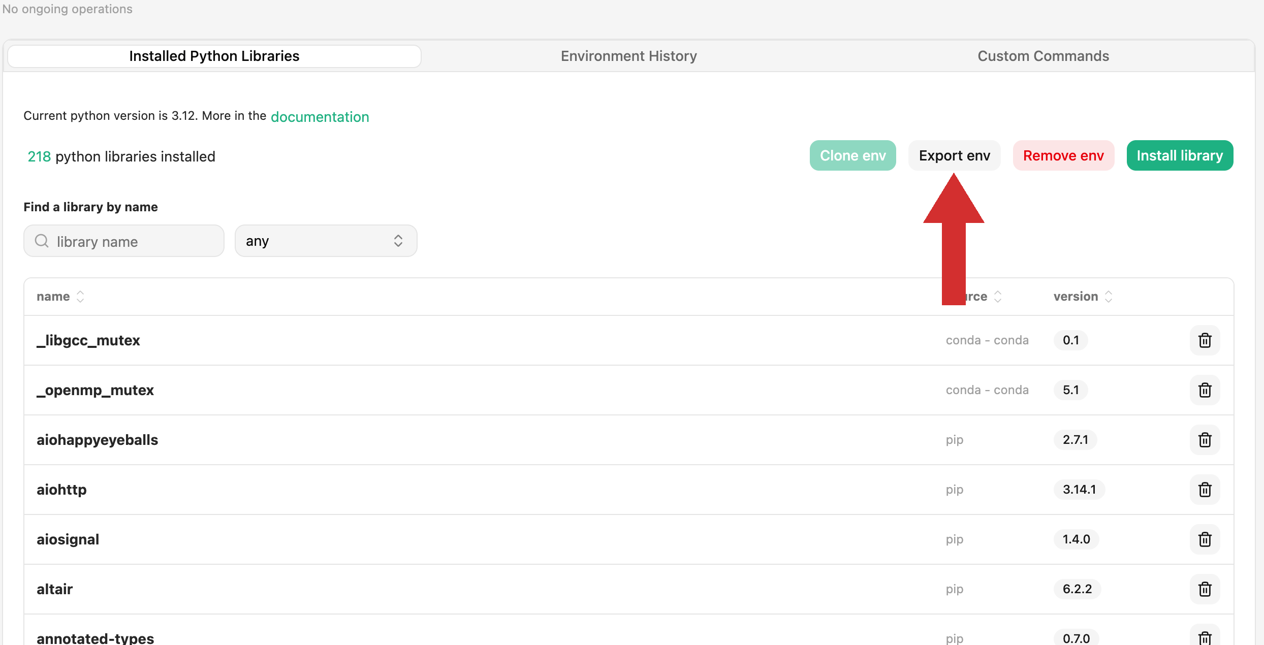Click version 0.1 badge of _libgcc_mutex
Image resolution: width=1264 pixels, height=645 pixels.
1071,340
